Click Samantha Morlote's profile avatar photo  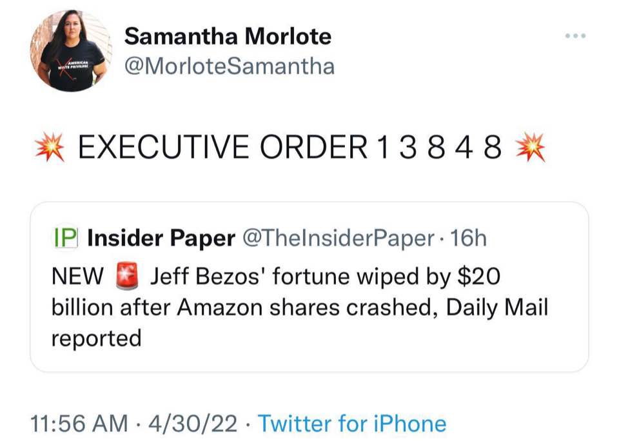pos(71,50)
